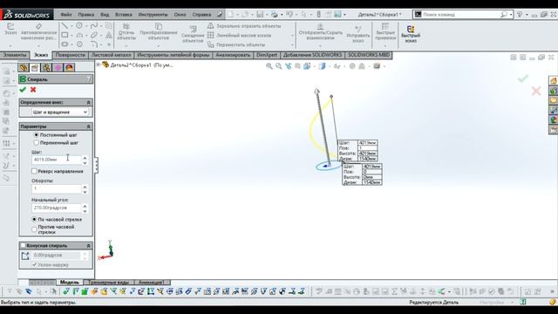Enable the Реверс направления checkbox
This screenshot has width=558, height=314.
[x=34, y=171]
